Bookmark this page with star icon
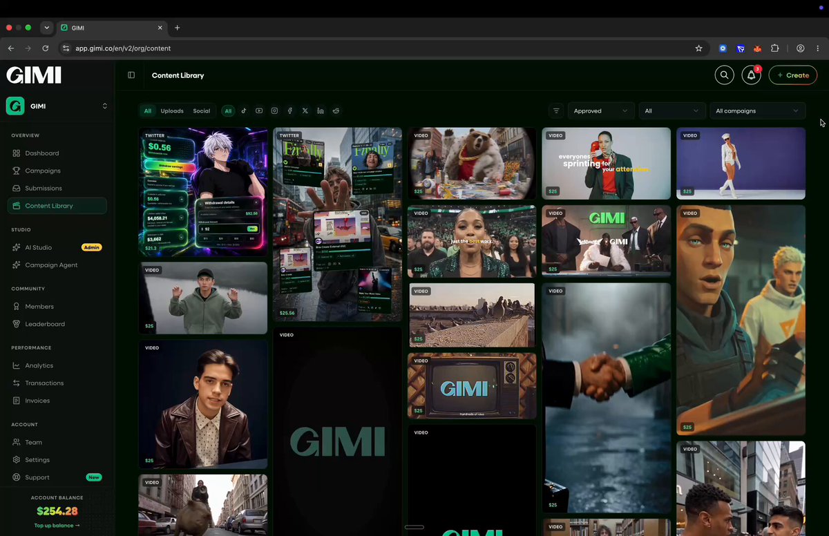The image size is (829, 536). tap(698, 48)
